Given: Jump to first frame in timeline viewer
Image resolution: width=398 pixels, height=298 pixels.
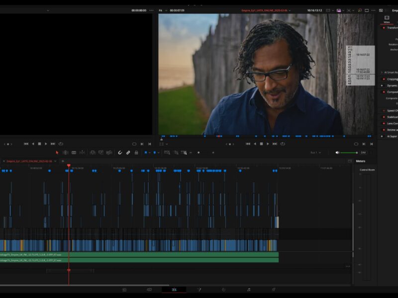Looking at the screenshot, I should [248, 144].
